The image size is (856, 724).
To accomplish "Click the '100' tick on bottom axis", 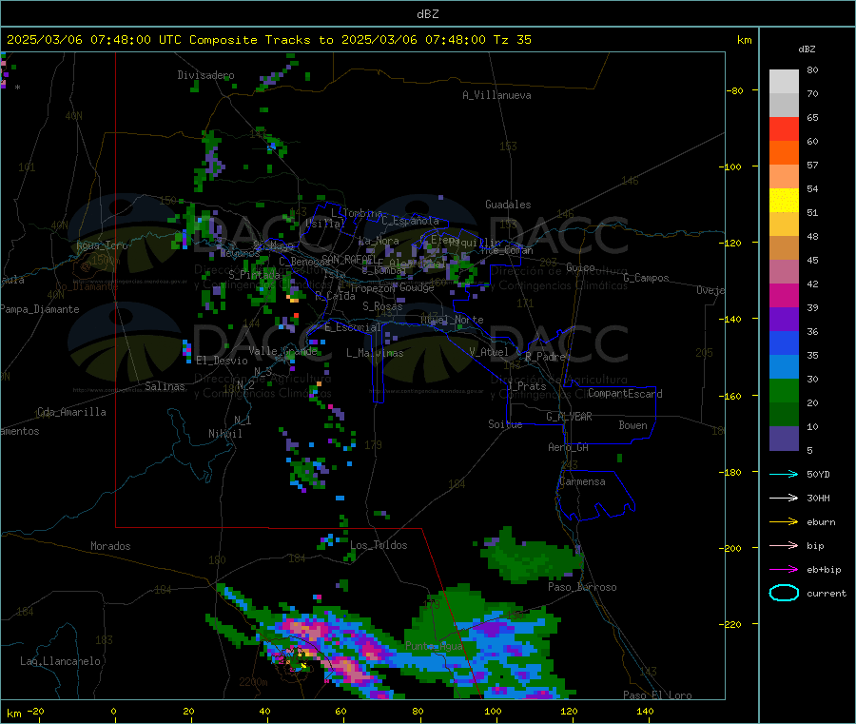I will pyautogui.click(x=493, y=711).
